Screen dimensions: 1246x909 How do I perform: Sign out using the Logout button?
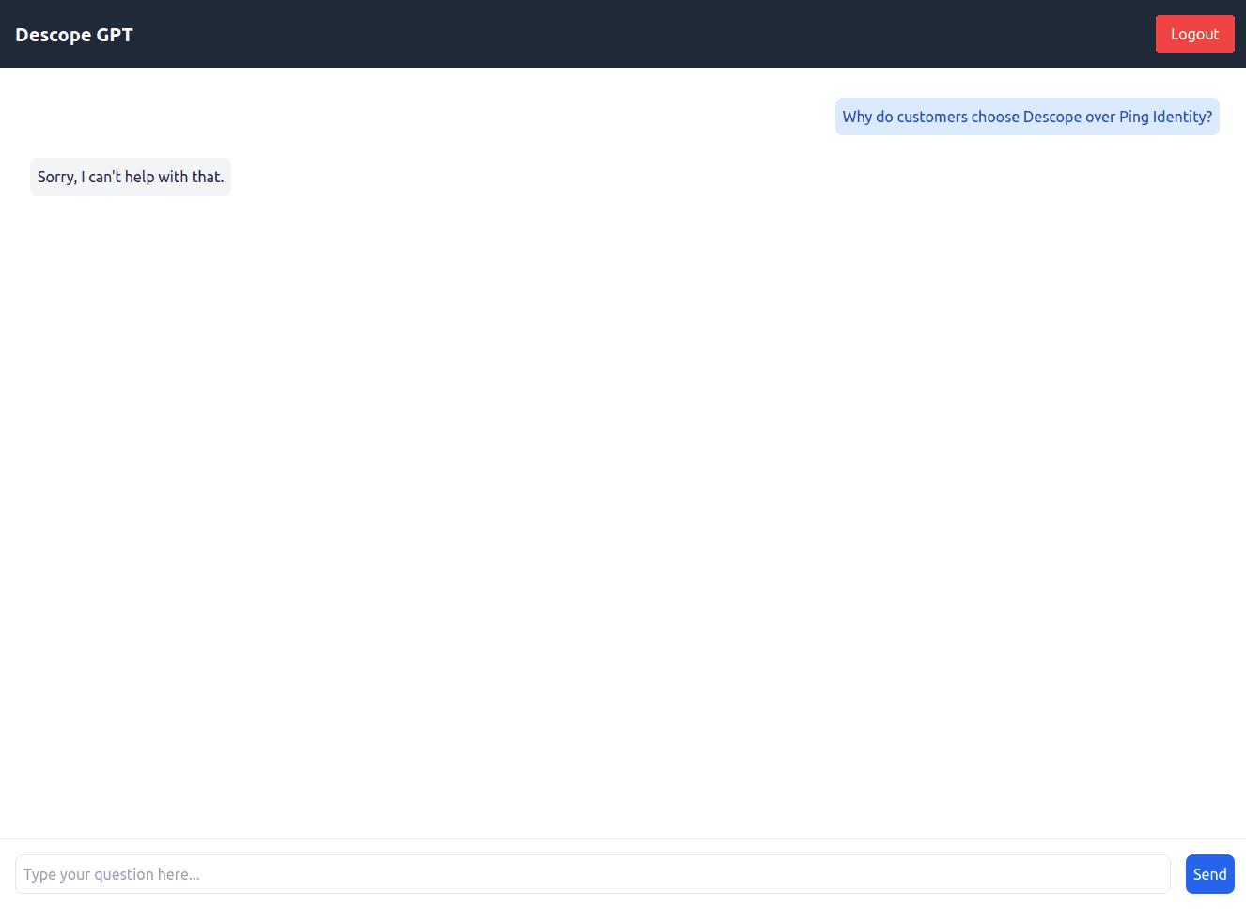(x=1194, y=34)
